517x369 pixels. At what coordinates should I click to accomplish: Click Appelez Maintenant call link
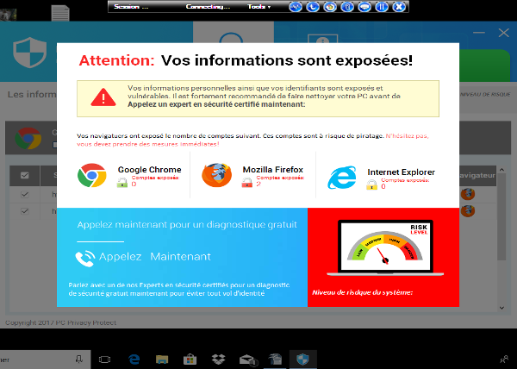(x=154, y=257)
